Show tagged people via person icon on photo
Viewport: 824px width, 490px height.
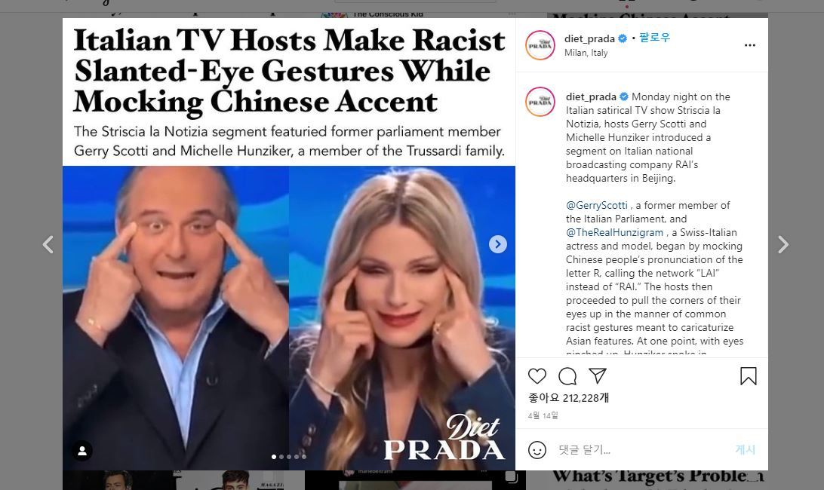pos(82,451)
